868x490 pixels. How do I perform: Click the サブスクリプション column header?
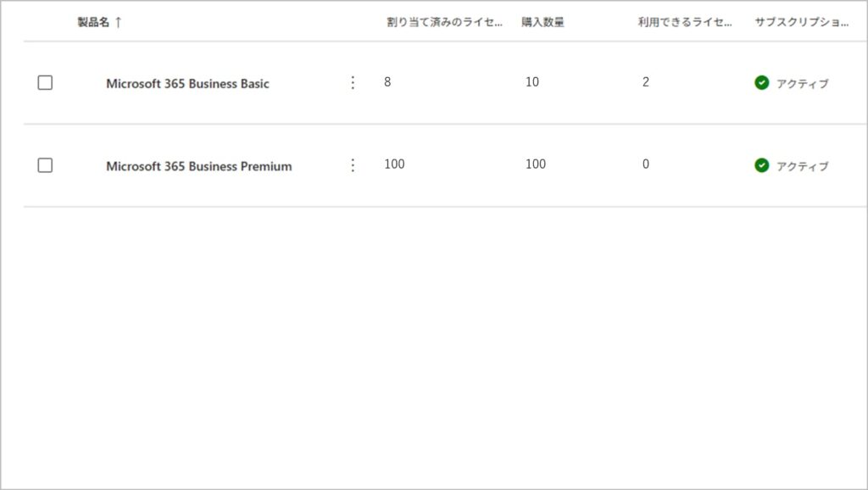click(x=801, y=23)
